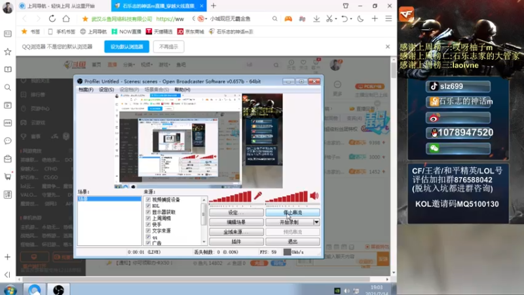The width and height of the screenshot is (524, 295).
Task: Open the chat bubble icon in sidebar
Action: (7, 141)
